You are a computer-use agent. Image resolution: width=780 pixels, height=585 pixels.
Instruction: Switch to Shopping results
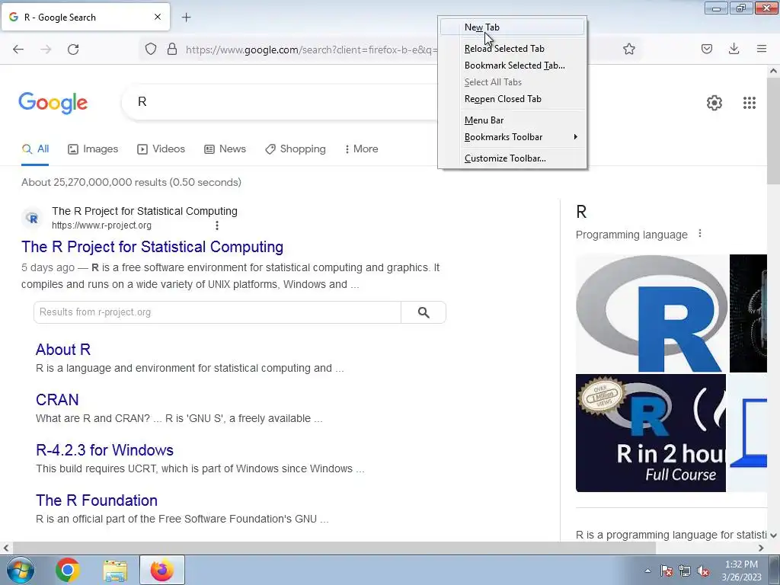(x=296, y=149)
